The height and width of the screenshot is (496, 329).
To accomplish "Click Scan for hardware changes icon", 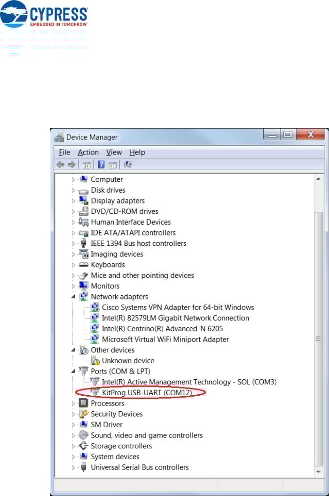I will click(x=128, y=165).
